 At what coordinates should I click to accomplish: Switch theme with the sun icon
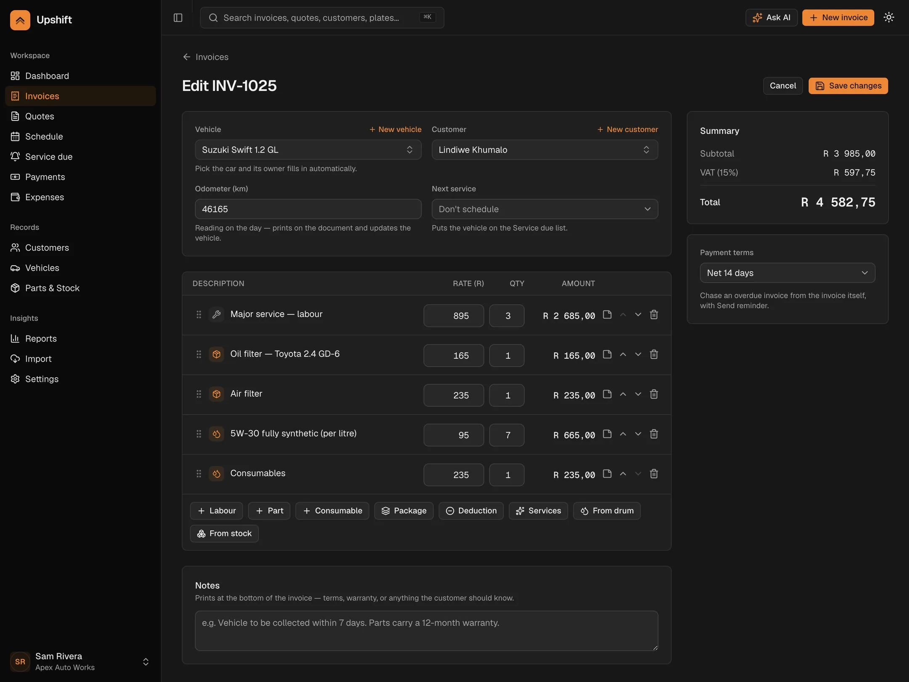pos(889,17)
